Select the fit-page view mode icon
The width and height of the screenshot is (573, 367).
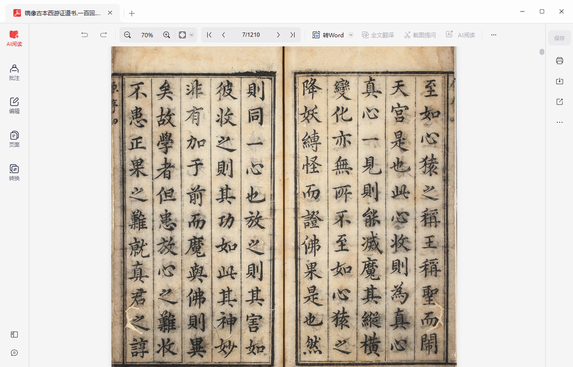point(182,35)
